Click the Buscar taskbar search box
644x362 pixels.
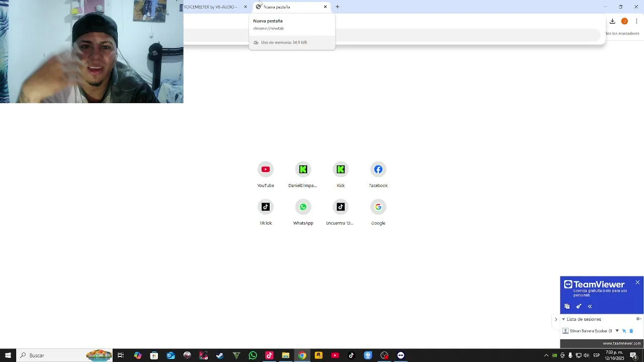(65, 355)
